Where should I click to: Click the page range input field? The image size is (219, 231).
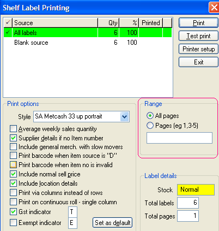(179, 138)
